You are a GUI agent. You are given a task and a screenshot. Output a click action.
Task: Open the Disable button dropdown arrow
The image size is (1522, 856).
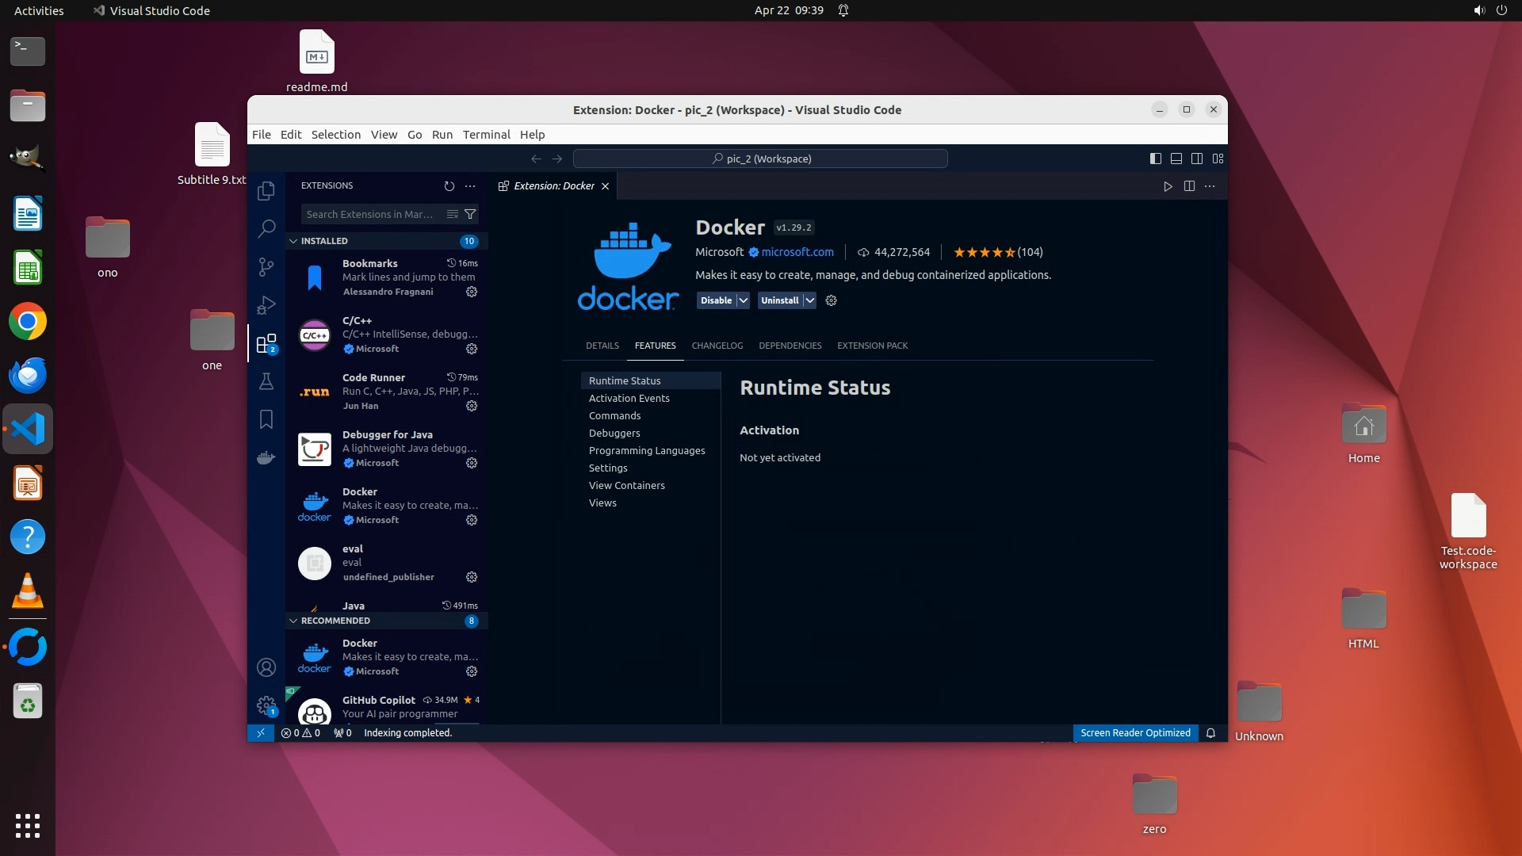pyautogui.click(x=743, y=300)
